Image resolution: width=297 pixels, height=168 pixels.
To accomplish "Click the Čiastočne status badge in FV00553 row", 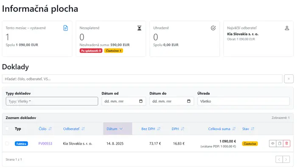I will point(250,144).
